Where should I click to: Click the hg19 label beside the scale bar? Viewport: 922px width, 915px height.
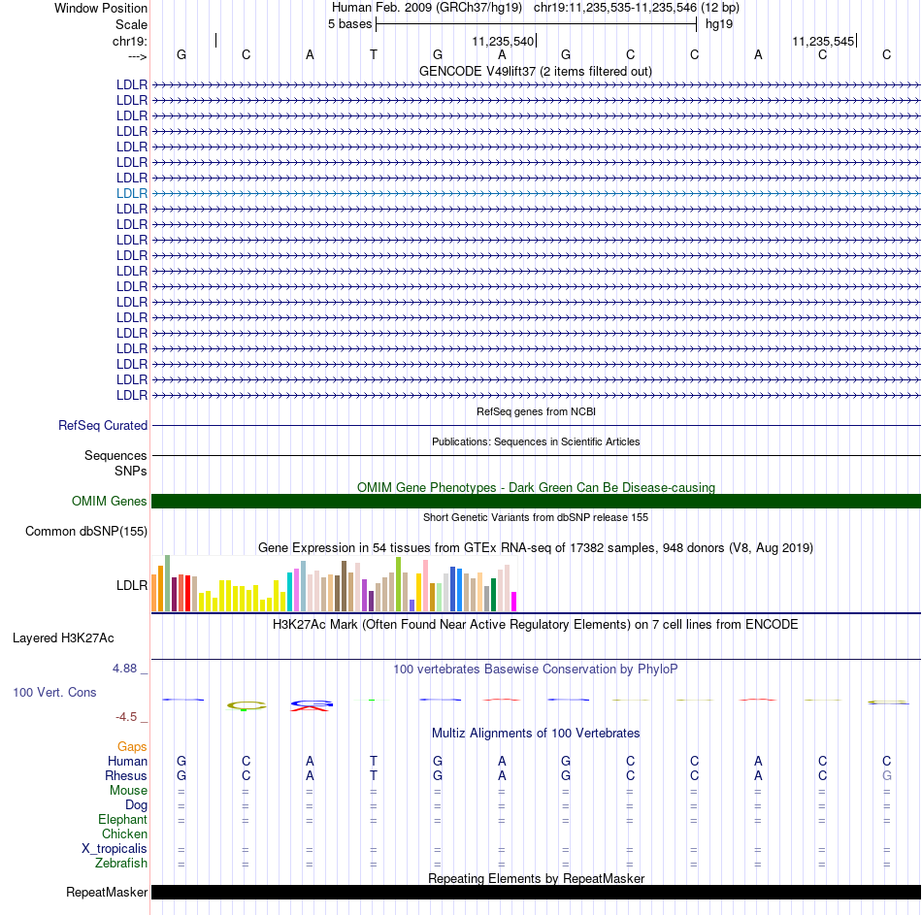719,24
